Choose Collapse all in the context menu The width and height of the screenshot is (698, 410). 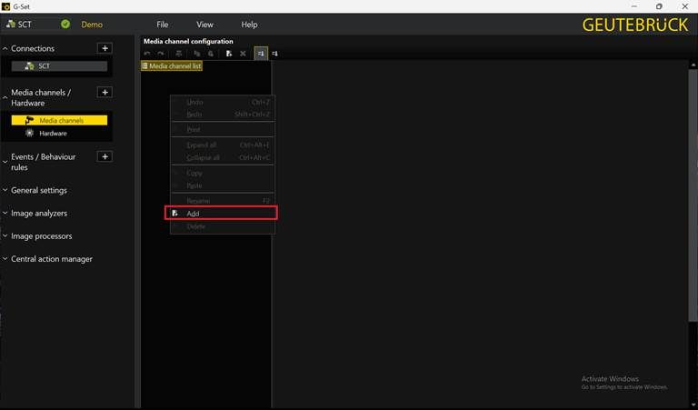(223, 157)
